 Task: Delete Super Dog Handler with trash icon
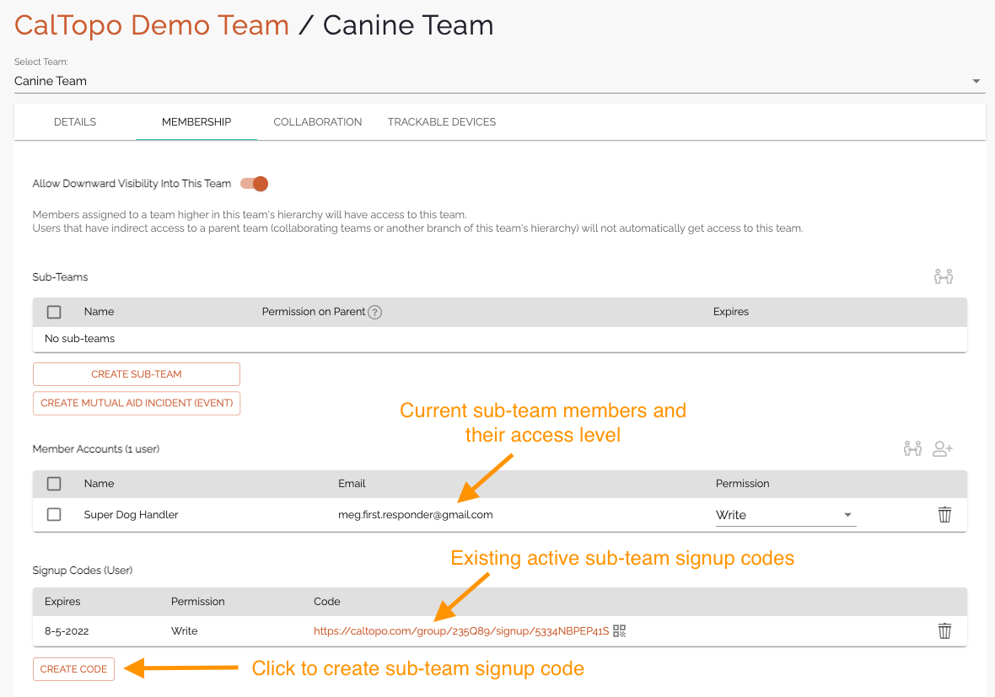click(x=944, y=514)
